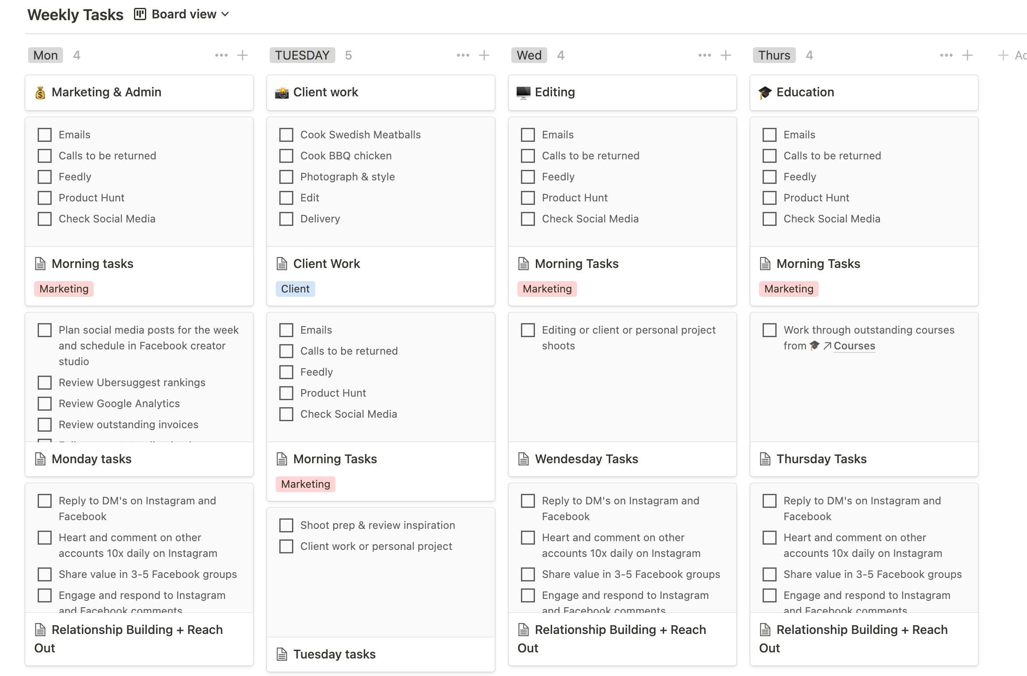The width and height of the screenshot is (1027, 676).
Task: Open the three-dot menu for TUESDAY column
Action: (x=463, y=55)
